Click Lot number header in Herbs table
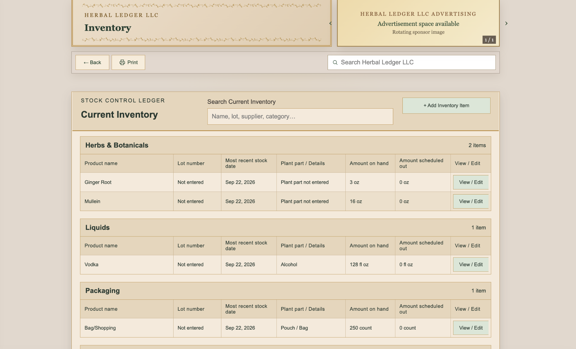This screenshot has height=349, width=576. (191, 163)
